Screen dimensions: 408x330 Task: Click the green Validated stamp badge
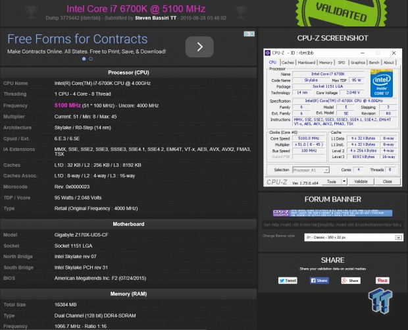pyautogui.click(x=341, y=13)
